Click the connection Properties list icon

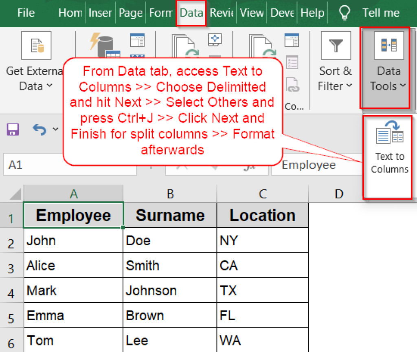(x=292, y=62)
